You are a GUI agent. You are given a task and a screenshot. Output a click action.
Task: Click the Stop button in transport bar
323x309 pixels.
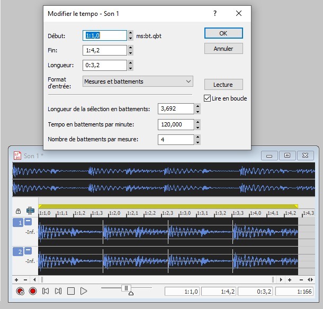(71, 290)
